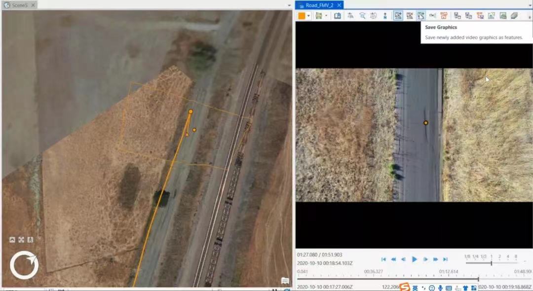
Task: Click the navigator compass ring in scene
Action: tap(24, 266)
